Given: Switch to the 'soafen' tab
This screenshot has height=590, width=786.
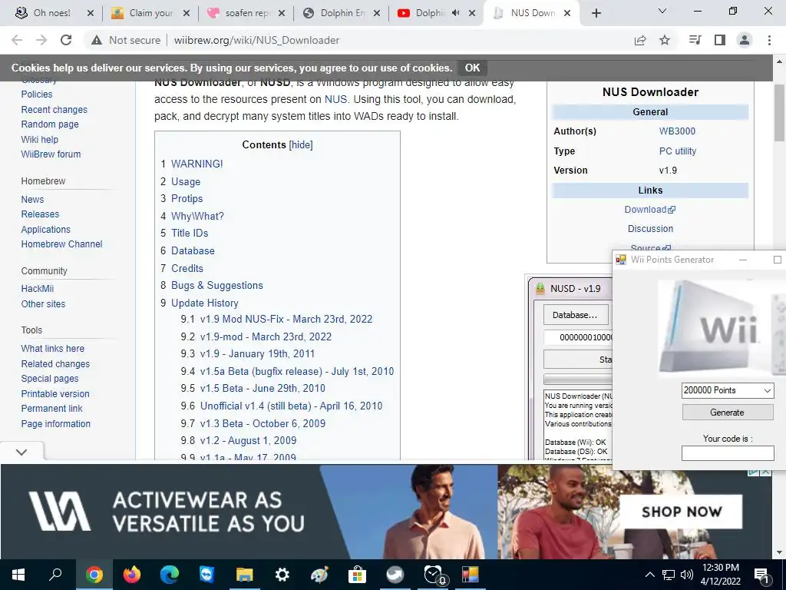Looking at the screenshot, I should pos(246,13).
